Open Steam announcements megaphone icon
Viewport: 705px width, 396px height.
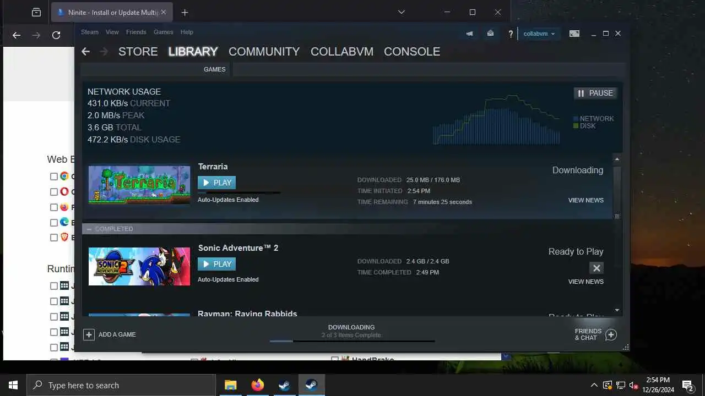469,34
